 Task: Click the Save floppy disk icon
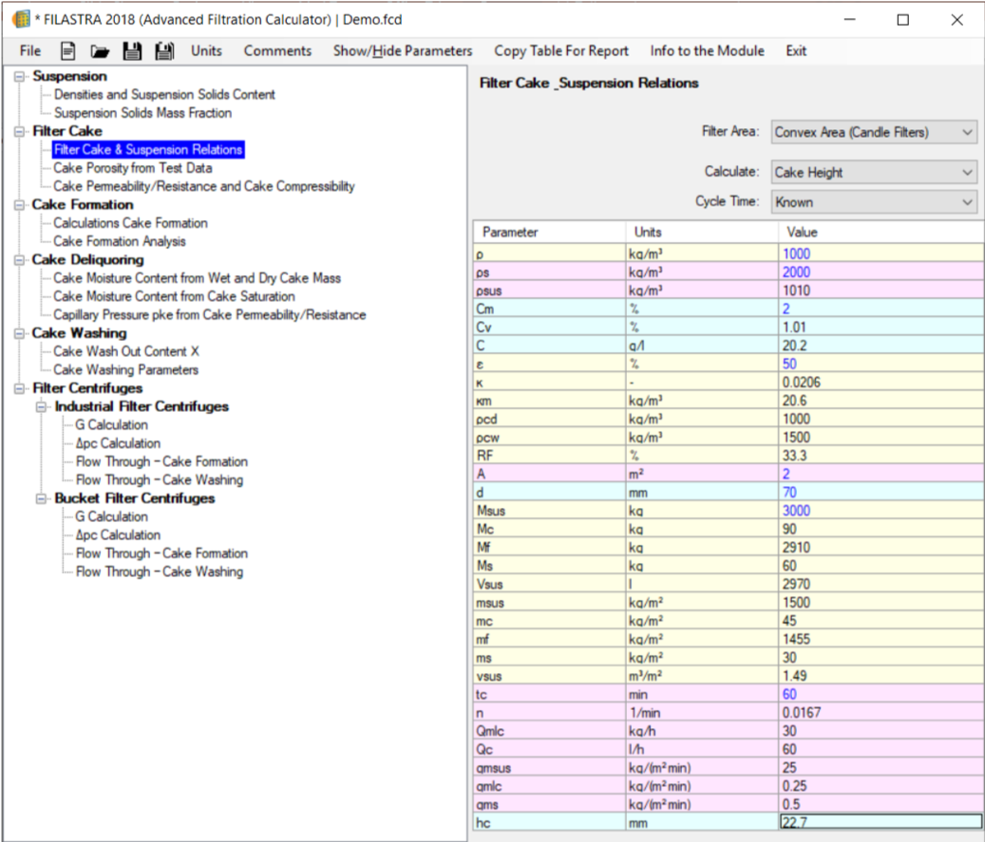(x=132, y=51)
